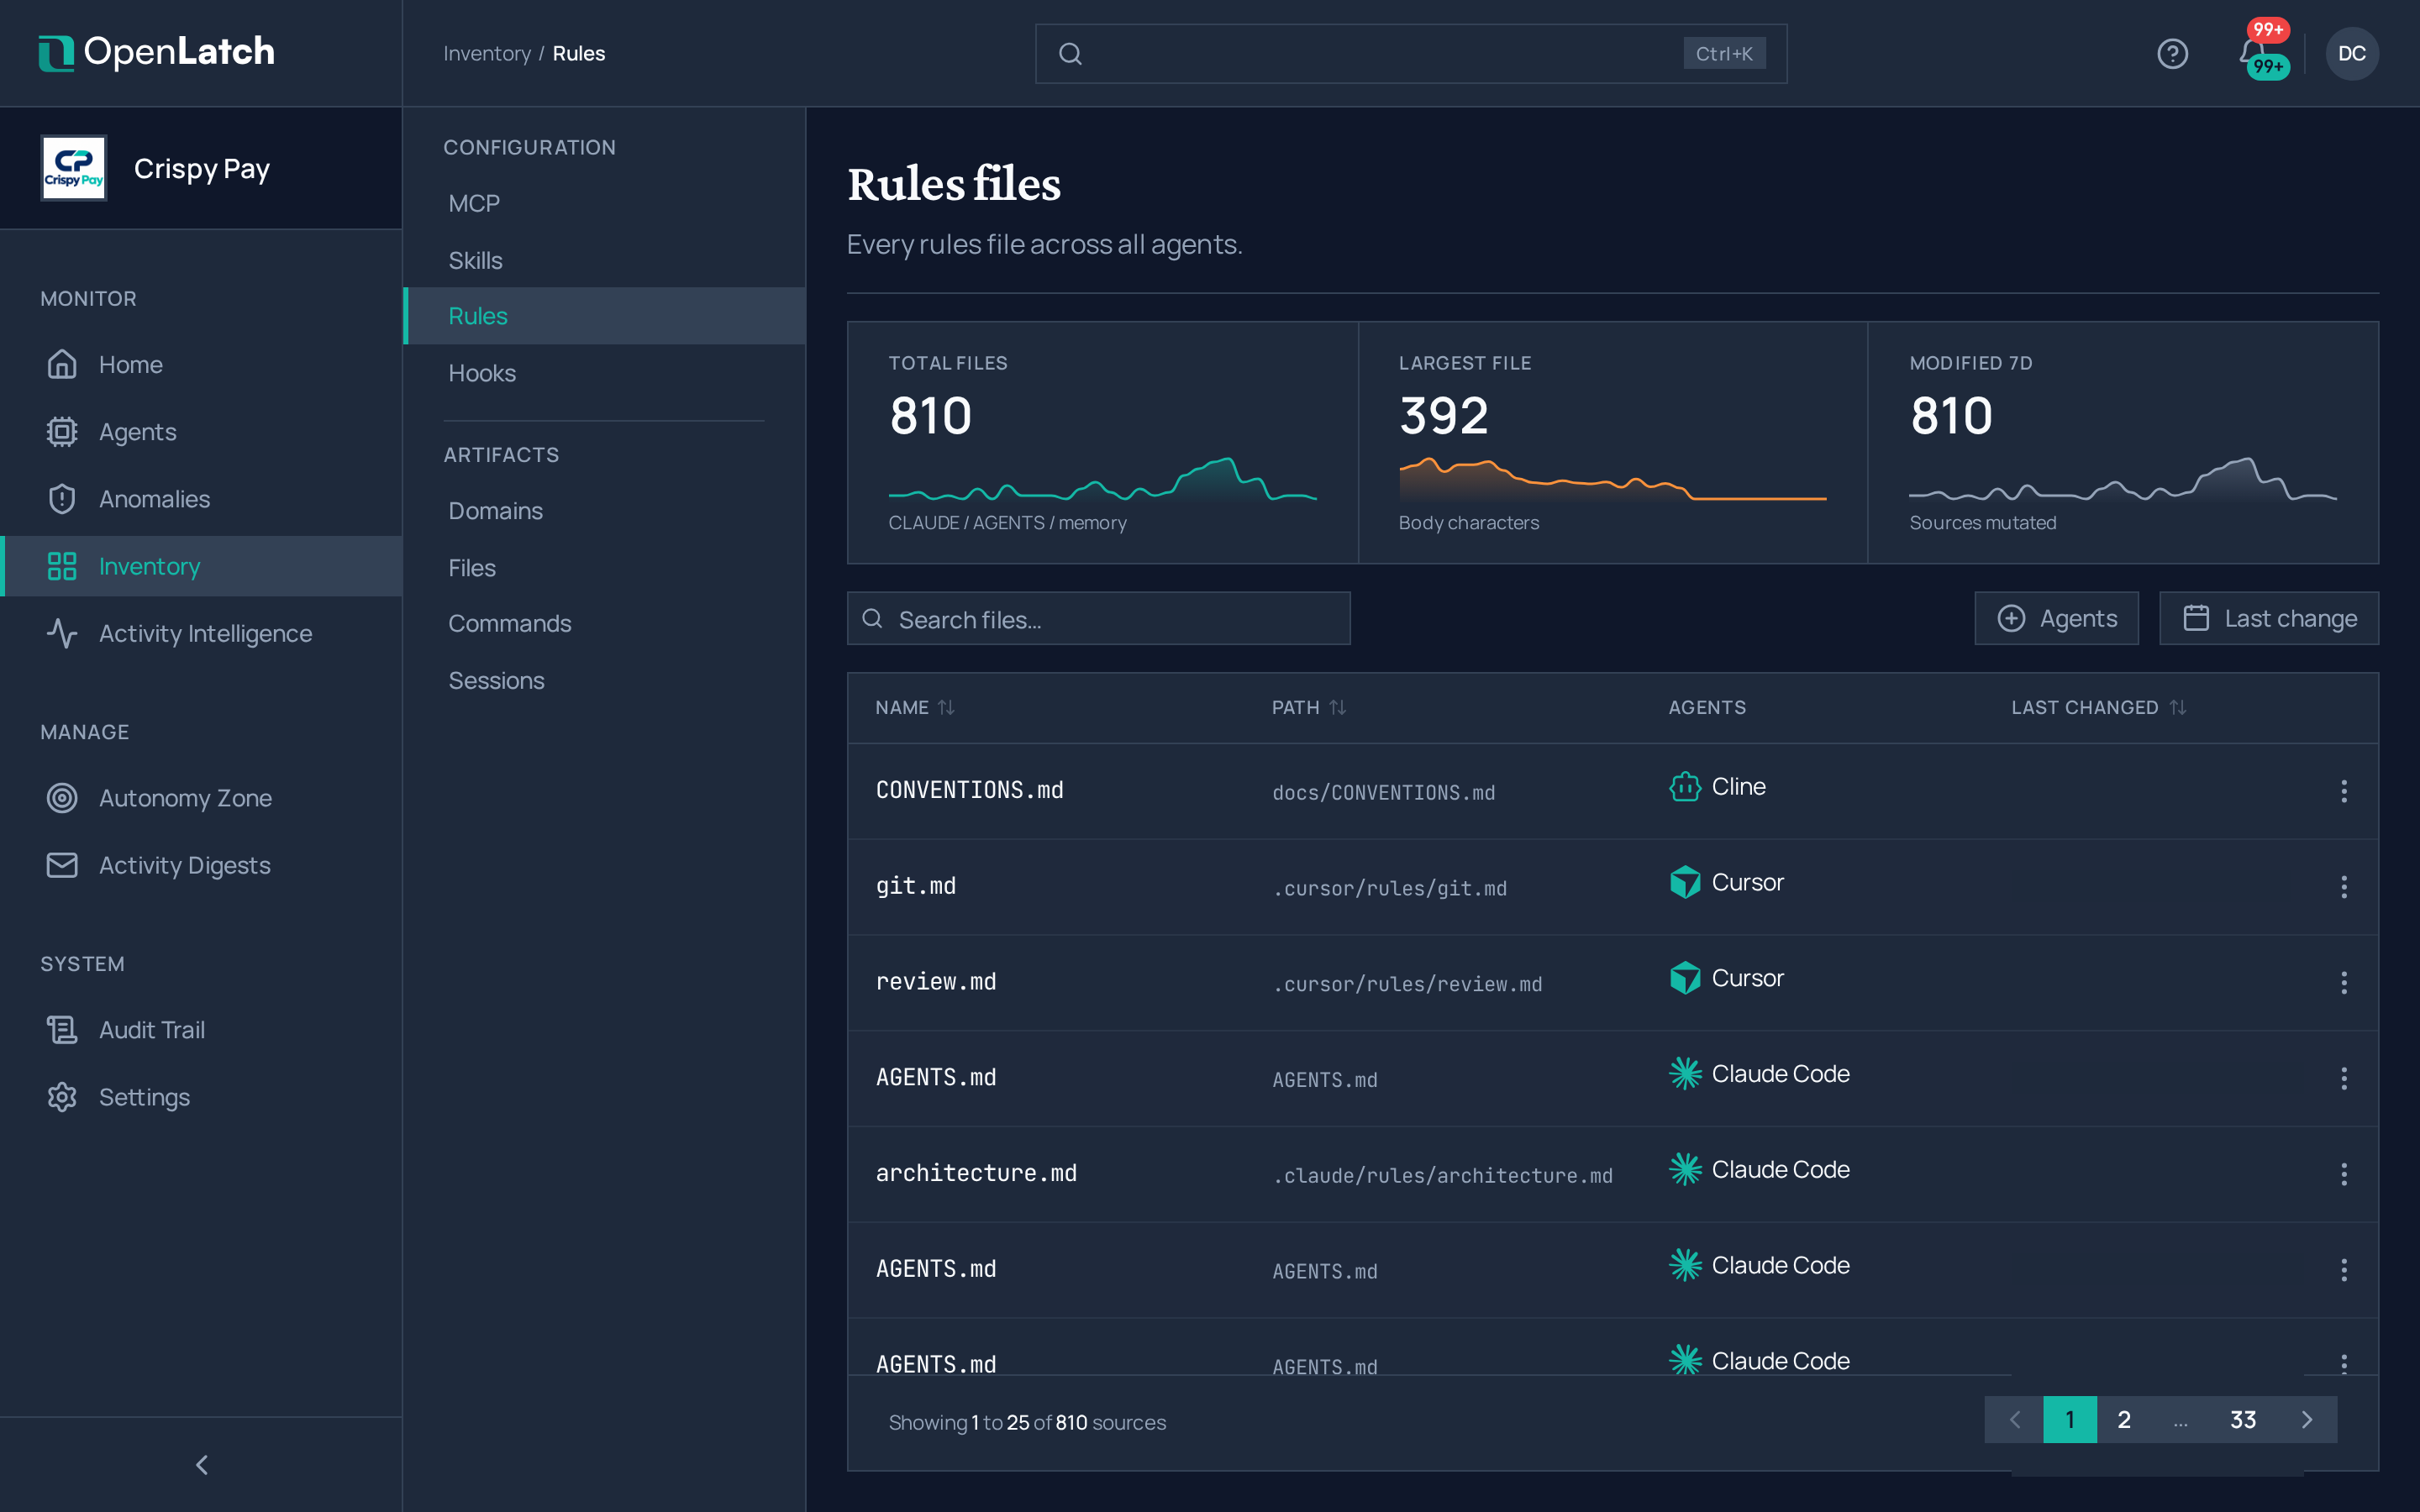Open the Sessions artifacts page

pos(604,680)
